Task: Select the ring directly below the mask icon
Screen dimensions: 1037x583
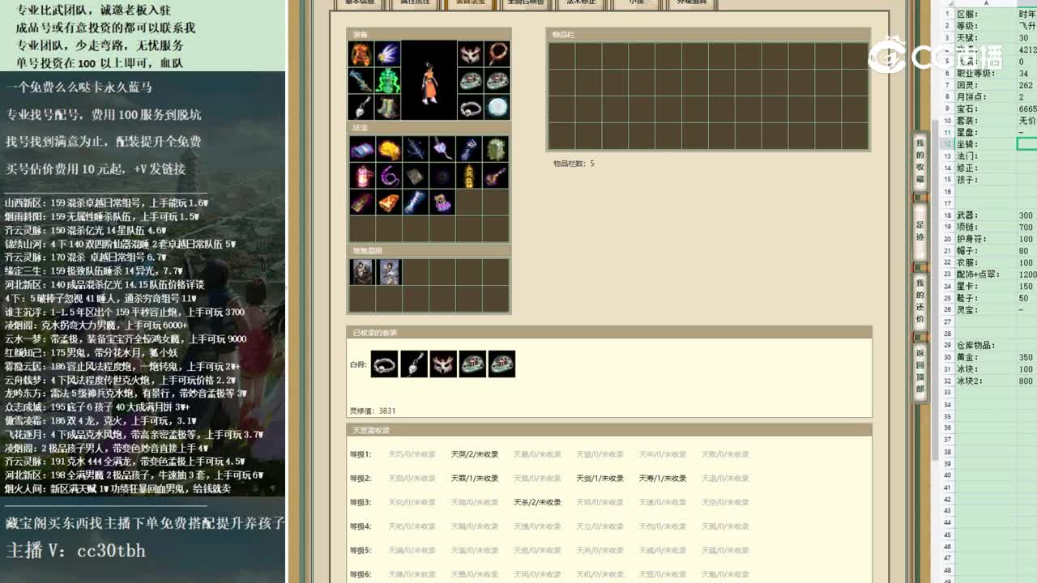Action: point(471,81)
